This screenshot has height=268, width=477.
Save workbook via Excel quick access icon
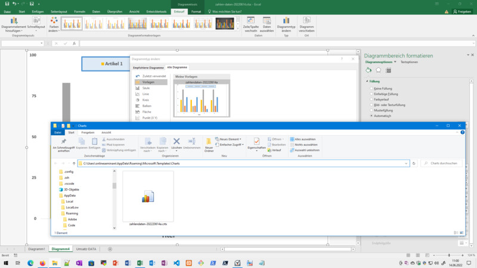7,4
